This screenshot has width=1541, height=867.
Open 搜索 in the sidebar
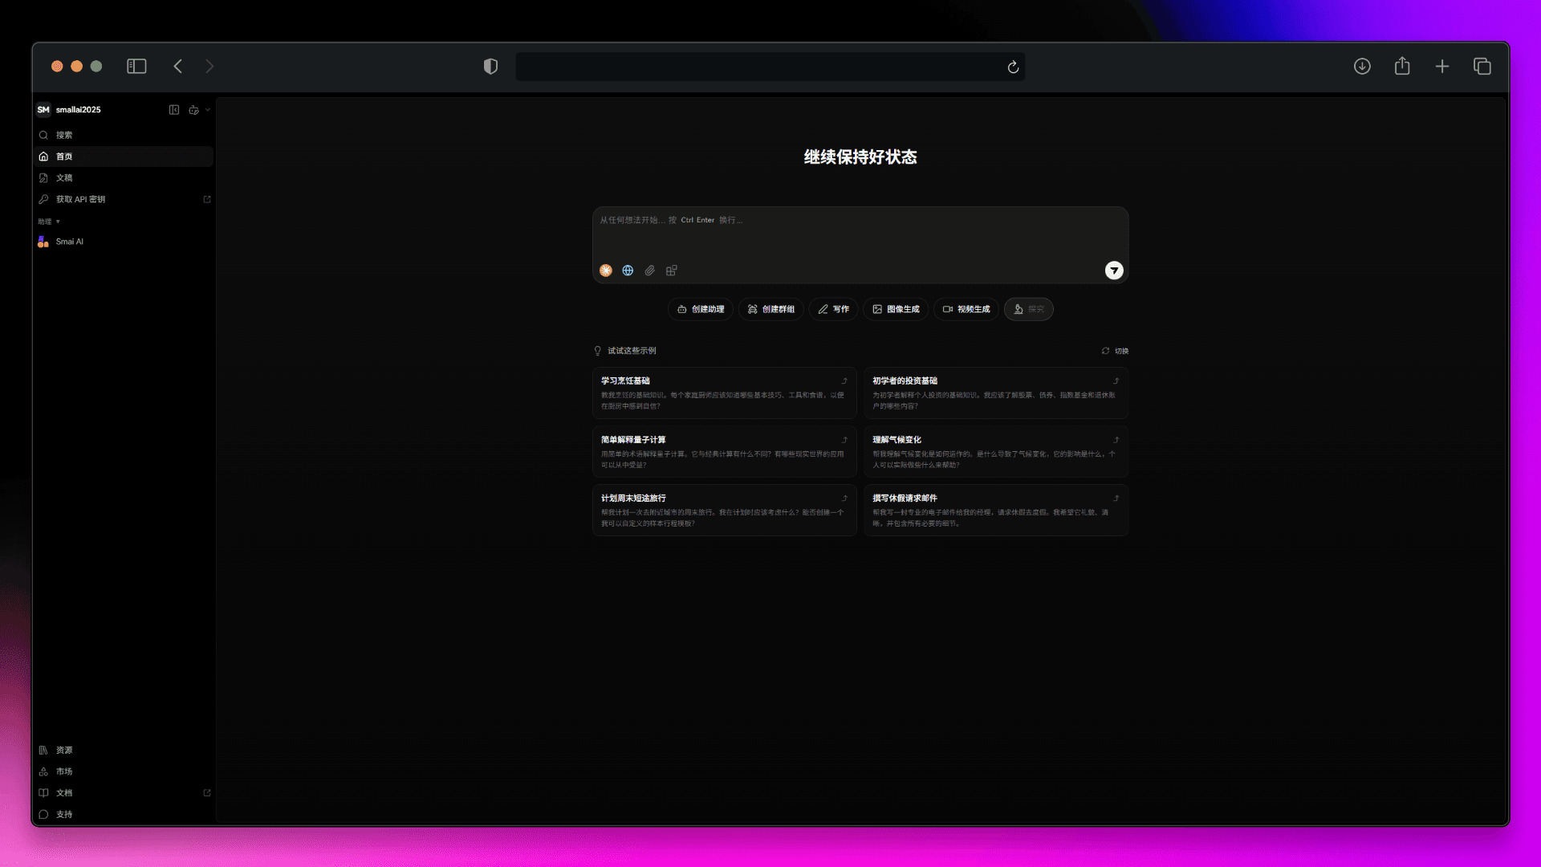coord(64,135)
